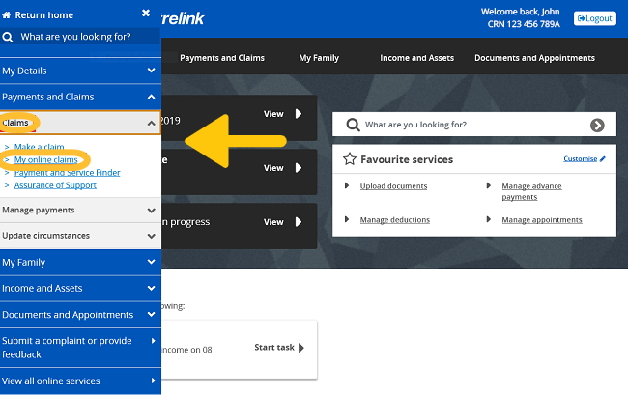Screen dimensions: 628x395
Task: Expand the Manage payments submenu
Action: (151, 210)
